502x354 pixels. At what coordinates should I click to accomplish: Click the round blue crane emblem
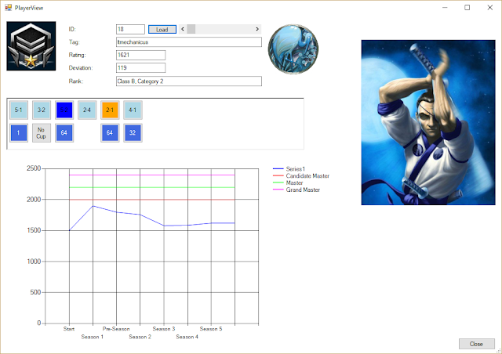[293, 49]
